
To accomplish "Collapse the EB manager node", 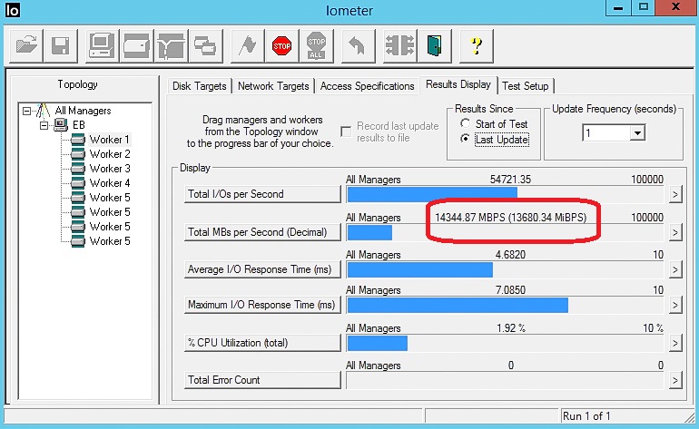I will (44, 125).
